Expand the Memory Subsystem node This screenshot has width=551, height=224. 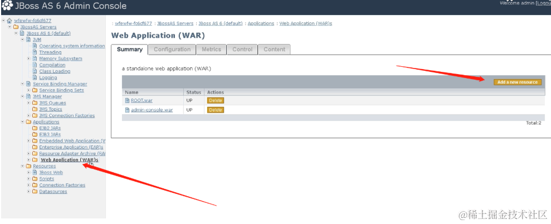29,59
